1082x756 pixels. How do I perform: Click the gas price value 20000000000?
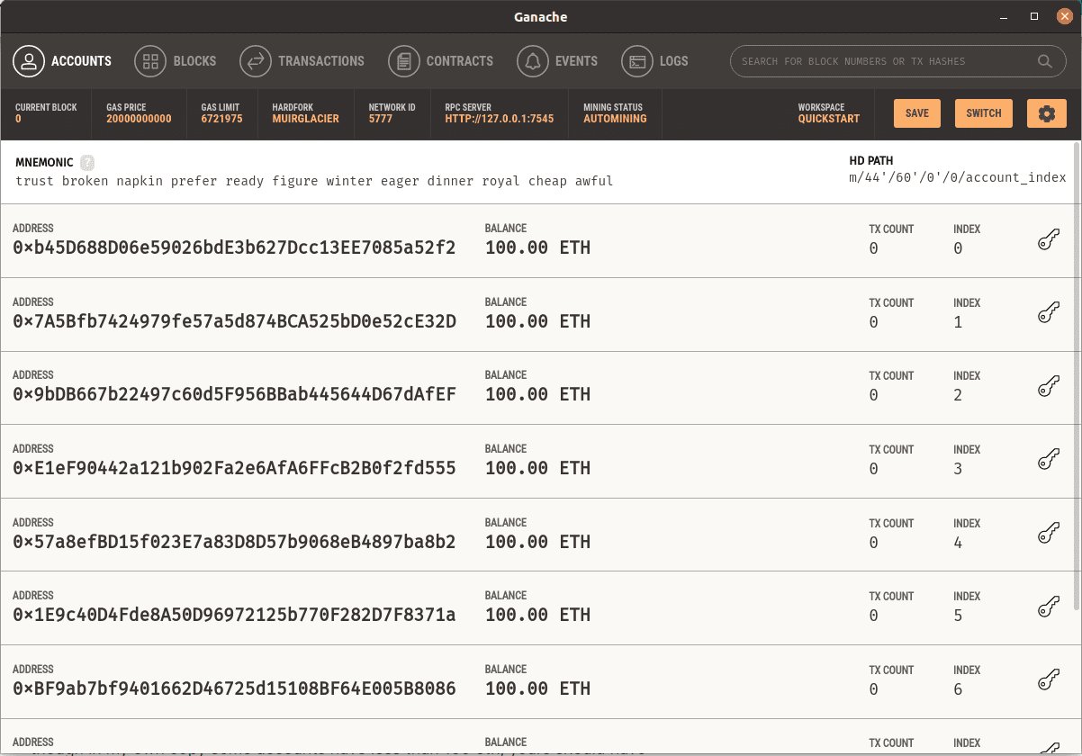tap(139, 119)
